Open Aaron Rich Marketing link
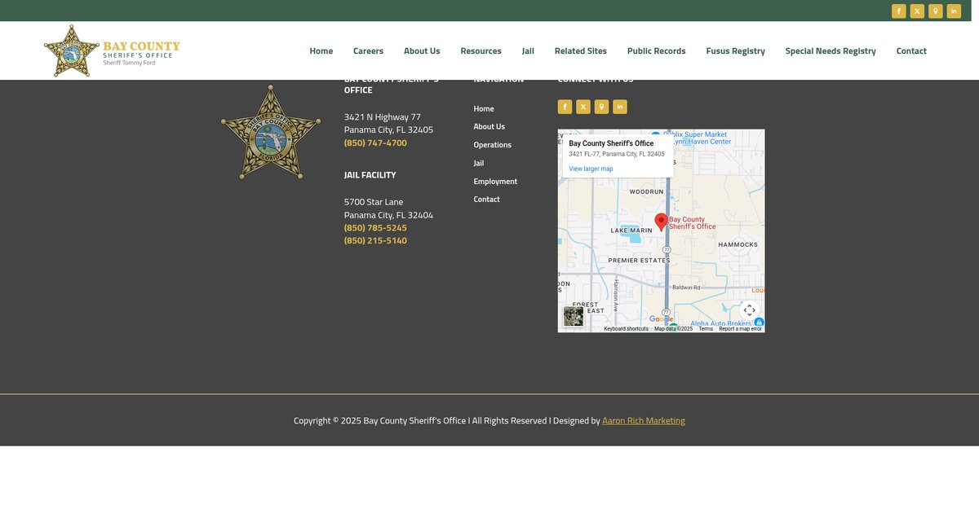979x505 pixels. 644,420
